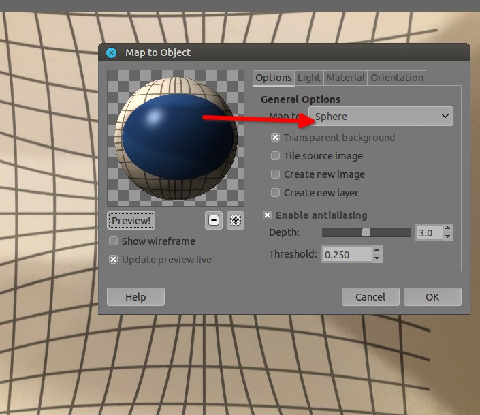Image resolution: width=480 pixels, height=415 pixels.
Task: Increase Depth value with up arrow
Action: pos(448,228)
